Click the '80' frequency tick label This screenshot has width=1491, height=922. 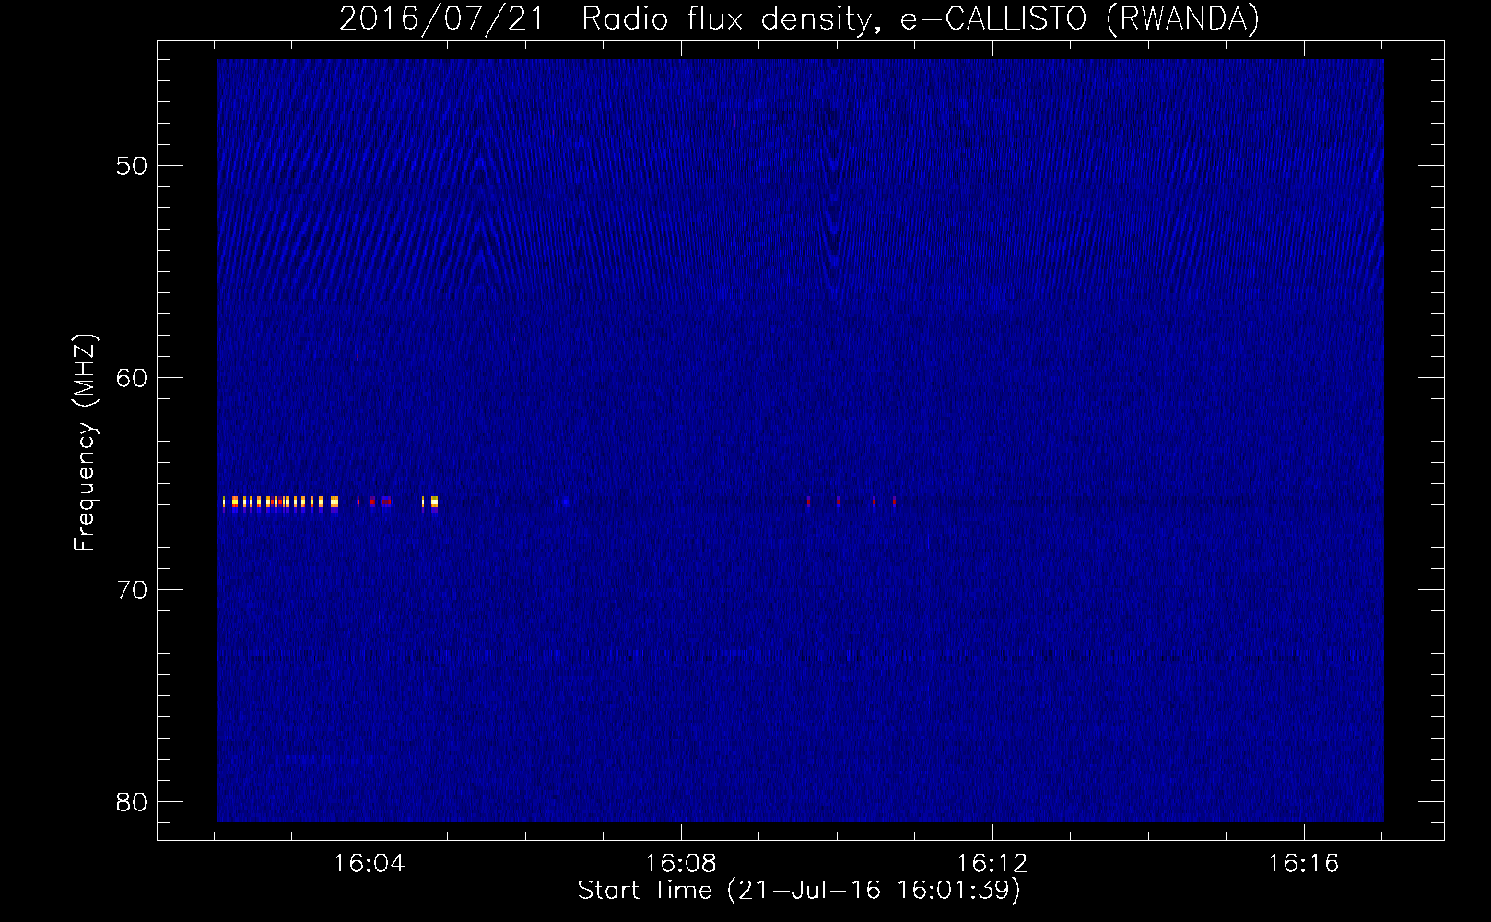click(133, 802)
